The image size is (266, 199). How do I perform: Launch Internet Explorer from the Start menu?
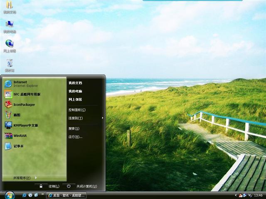(x=34, y=84)
